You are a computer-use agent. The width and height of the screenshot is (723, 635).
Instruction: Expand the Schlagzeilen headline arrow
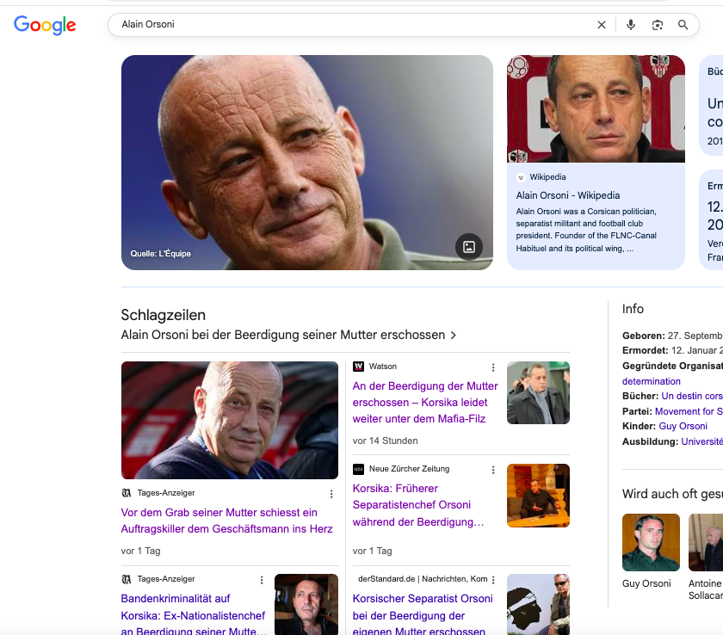coord(454,336)
